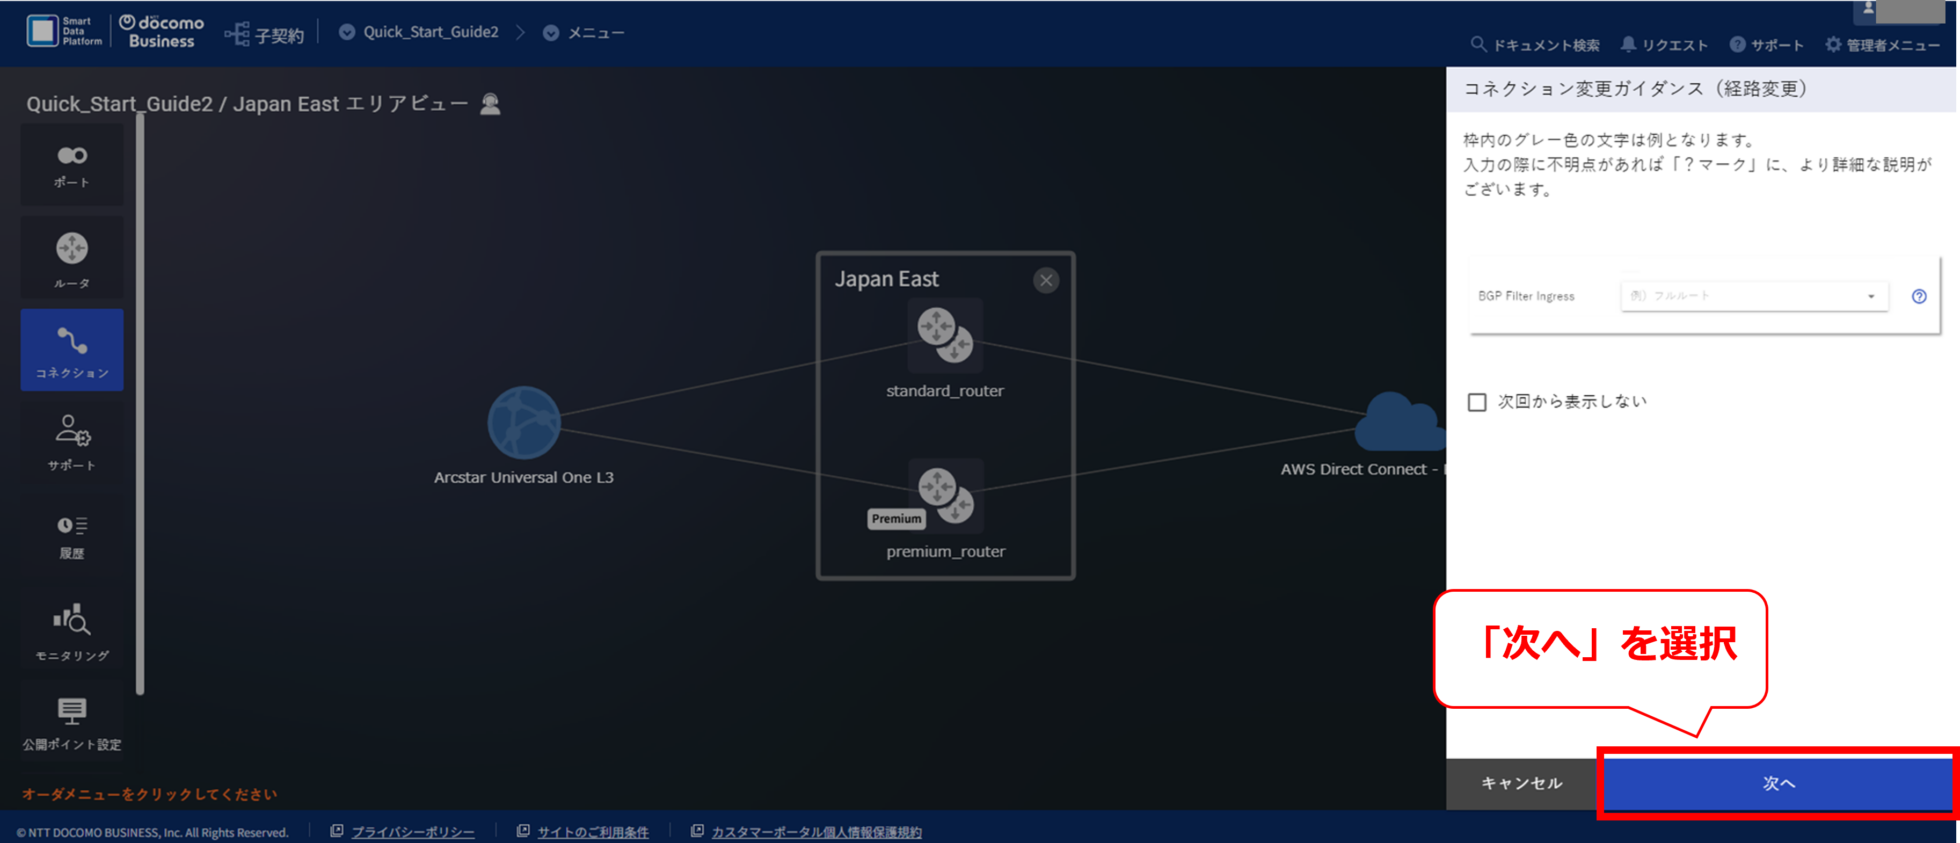Click the キャンセル button
Image resolution: width=1960 pixels, height=843 pixels.
pyautogui.click(x=1522, y=783)
